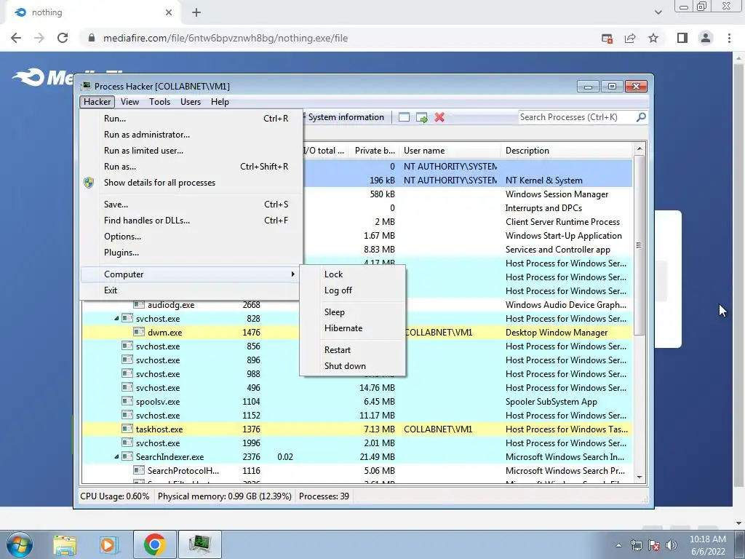Click find window and thread icon
The width and height of the screenshot is (745, 559).
pos(421,117)
